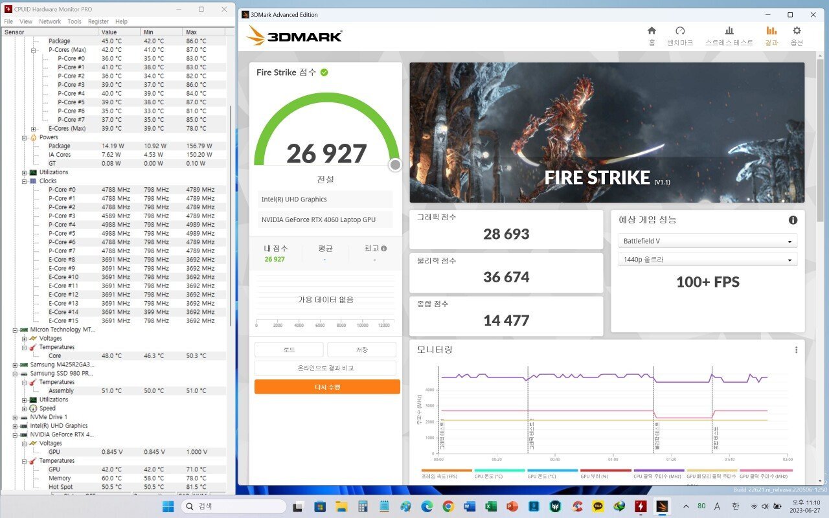Viewport: 829px width, 518px height.
Task: Click the NVMe Drive 1 drive icon
Action: pos(24,418)
